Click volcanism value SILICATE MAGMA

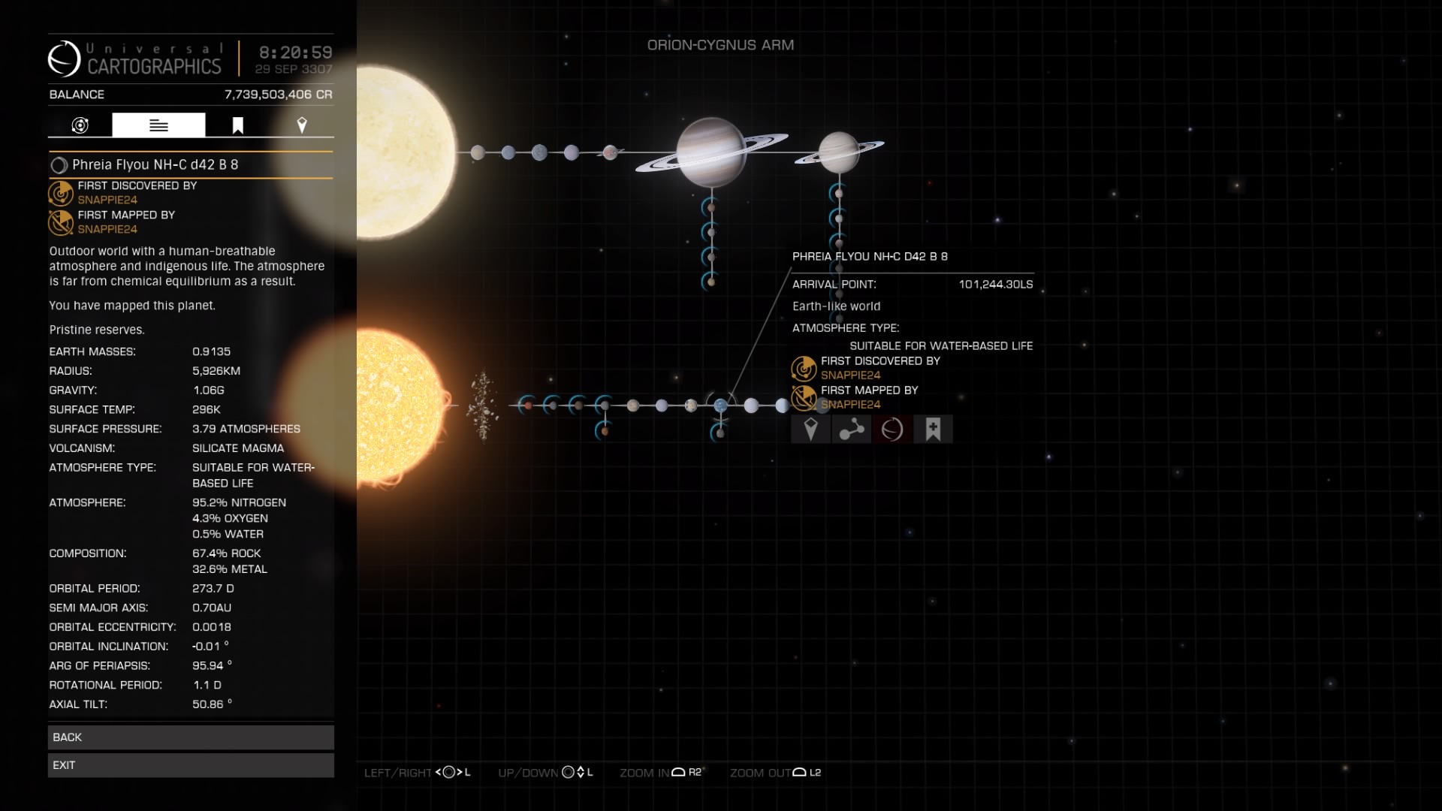click(x=238, y=448)
